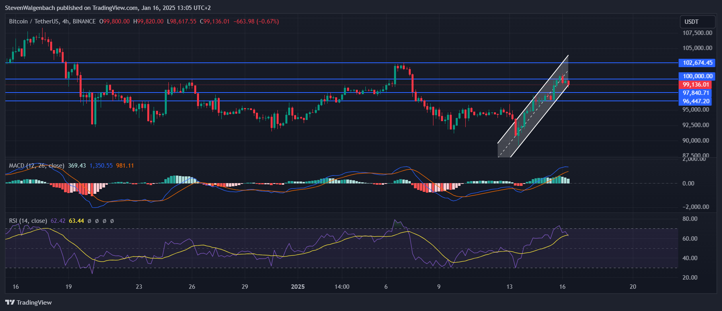722x311 pixels.
Task: Click the low price L98,617.55
Action: pos(181,21)
